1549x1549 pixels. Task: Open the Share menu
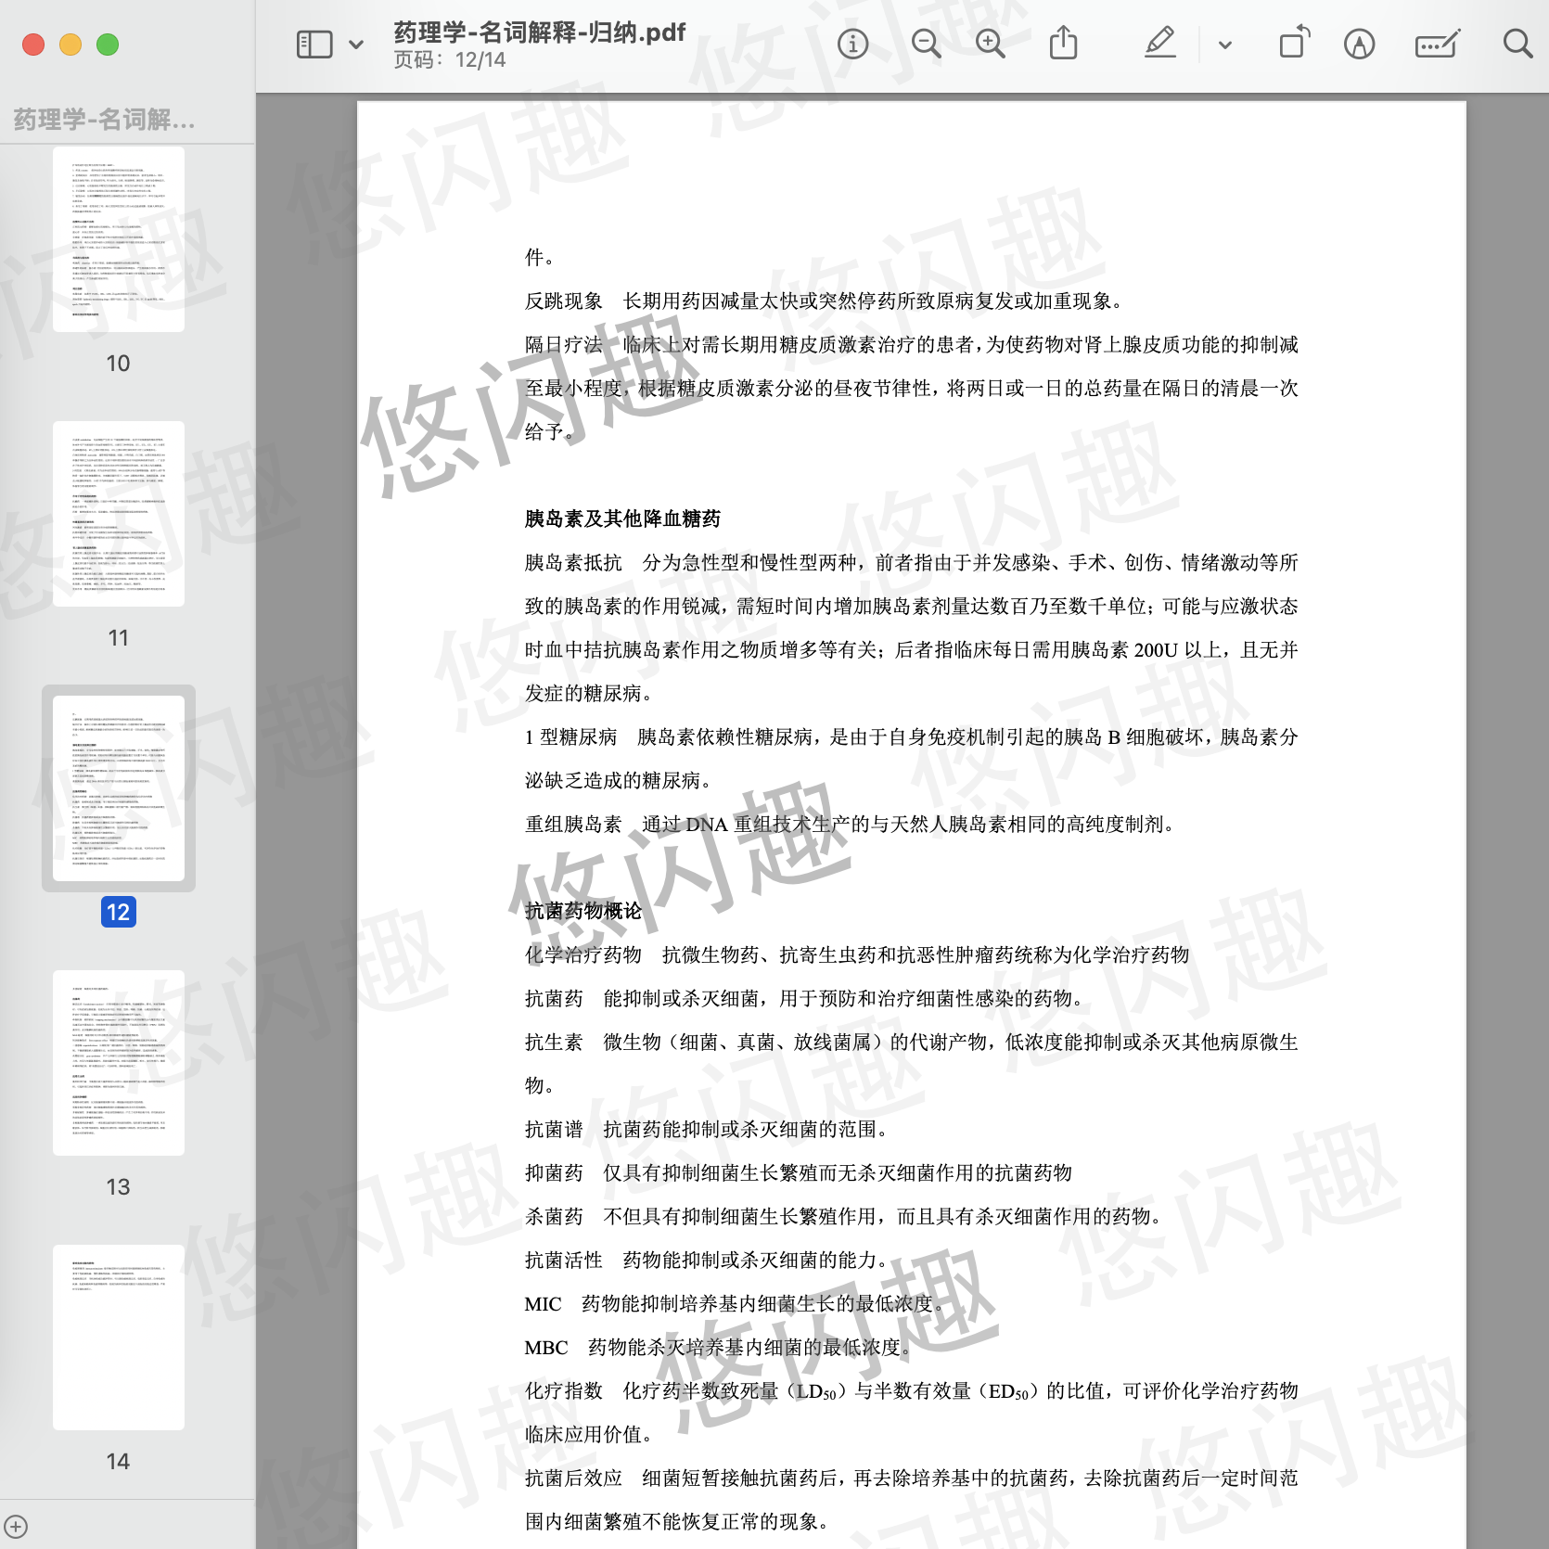tap(1063, 44)
